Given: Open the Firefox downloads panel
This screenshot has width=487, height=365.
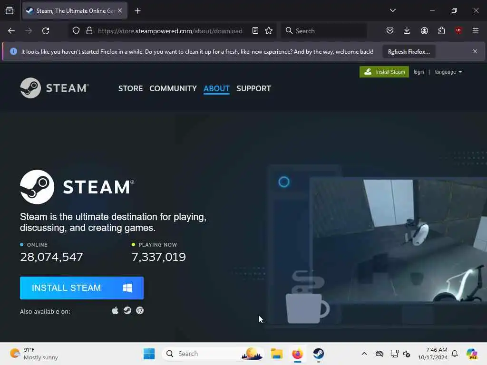Looking at the screenshot, I should tap(407, 30).
